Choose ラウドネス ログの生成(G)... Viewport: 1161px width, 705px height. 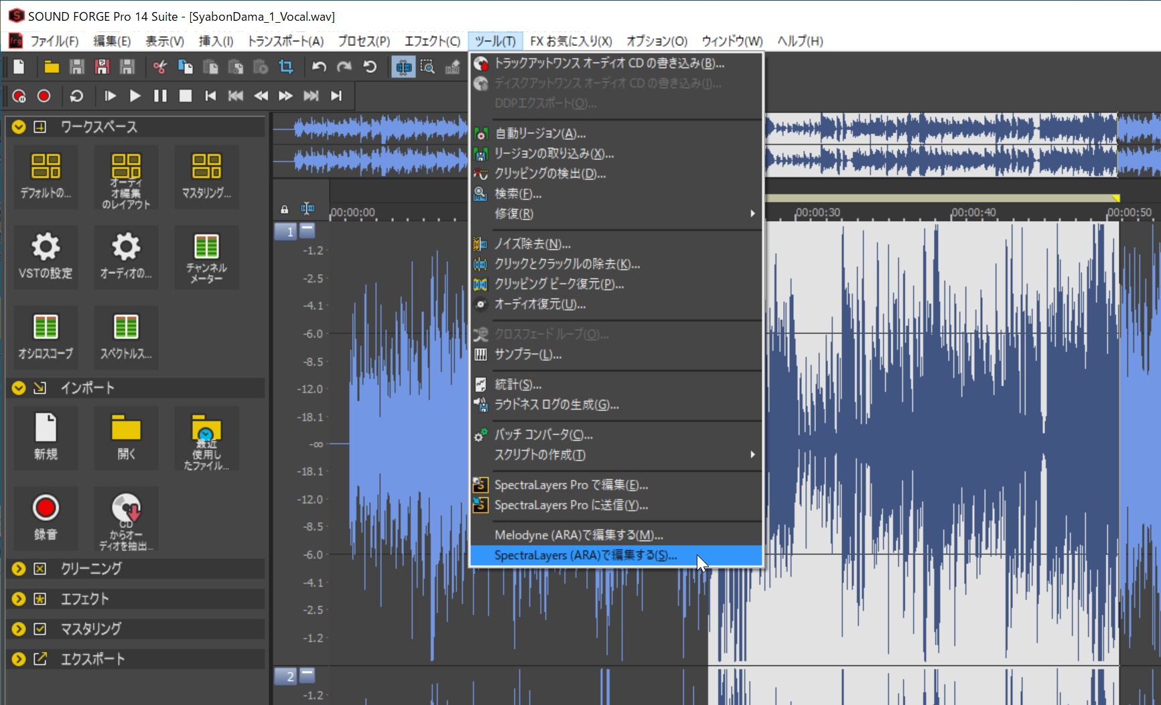tap(616, 404)
